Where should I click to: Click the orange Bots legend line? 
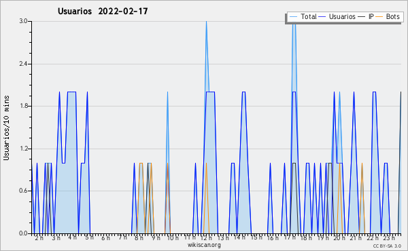coord(379,16)
